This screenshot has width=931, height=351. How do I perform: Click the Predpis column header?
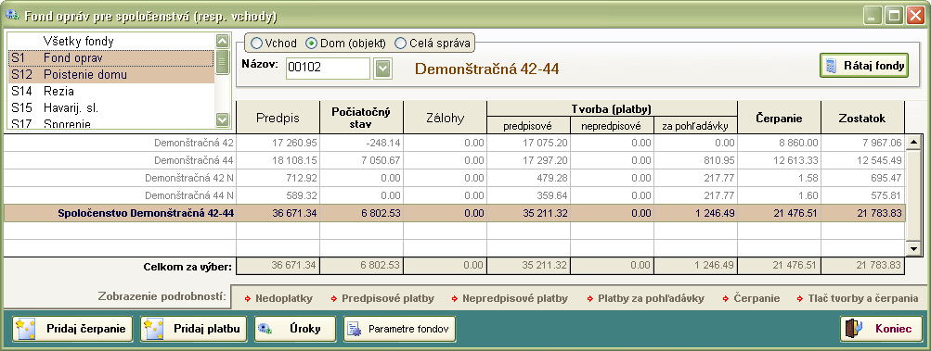point(278,118)
